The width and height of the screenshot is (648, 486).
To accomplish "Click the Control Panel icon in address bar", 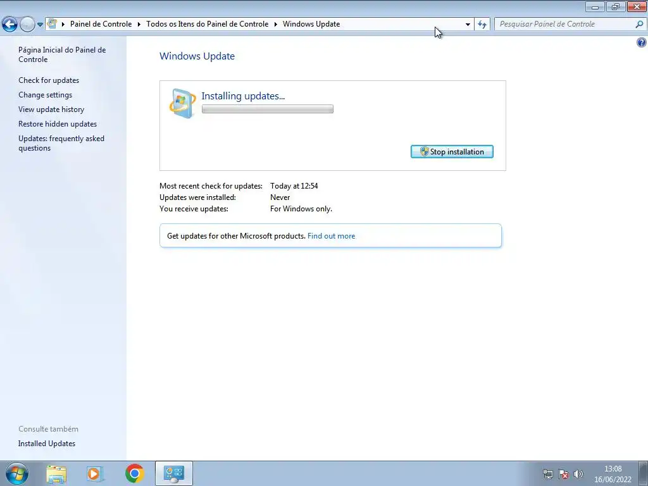I will coord(52,23).
